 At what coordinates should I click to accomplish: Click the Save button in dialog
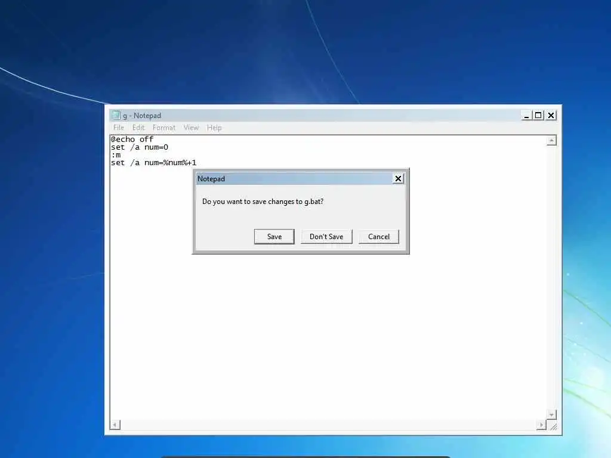274,236
